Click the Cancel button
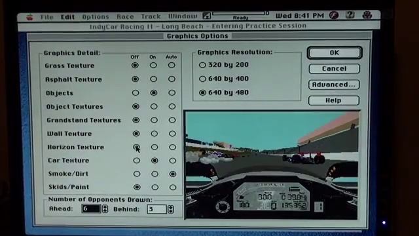This screenshot has width=419, height=236. click(x=334, y=68)
